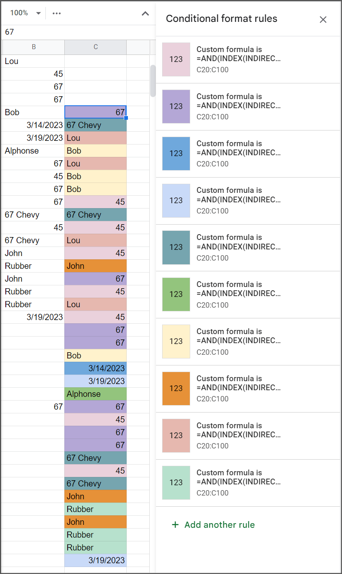The width and height of the screenshot is (342, 574).
Task: Select the column C header
Action: pos(95,47)
